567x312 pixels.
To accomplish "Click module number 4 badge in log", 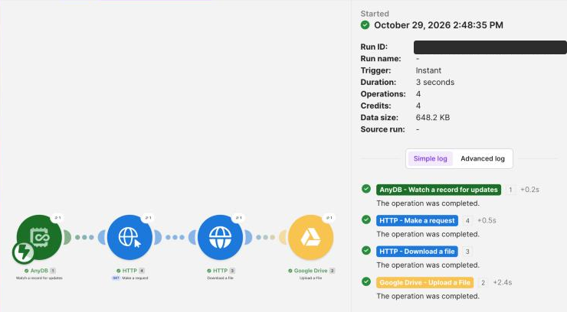I will point(467,221).
